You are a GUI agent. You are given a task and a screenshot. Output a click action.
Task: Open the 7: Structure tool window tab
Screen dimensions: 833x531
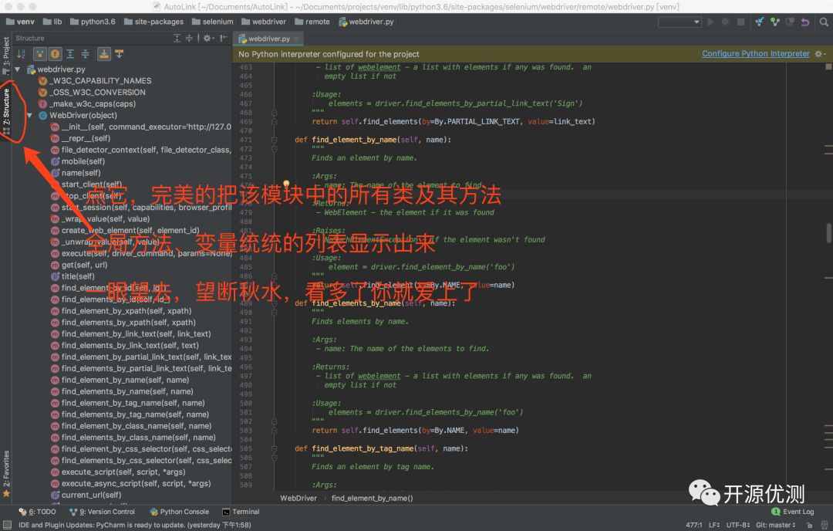point(6,112)
